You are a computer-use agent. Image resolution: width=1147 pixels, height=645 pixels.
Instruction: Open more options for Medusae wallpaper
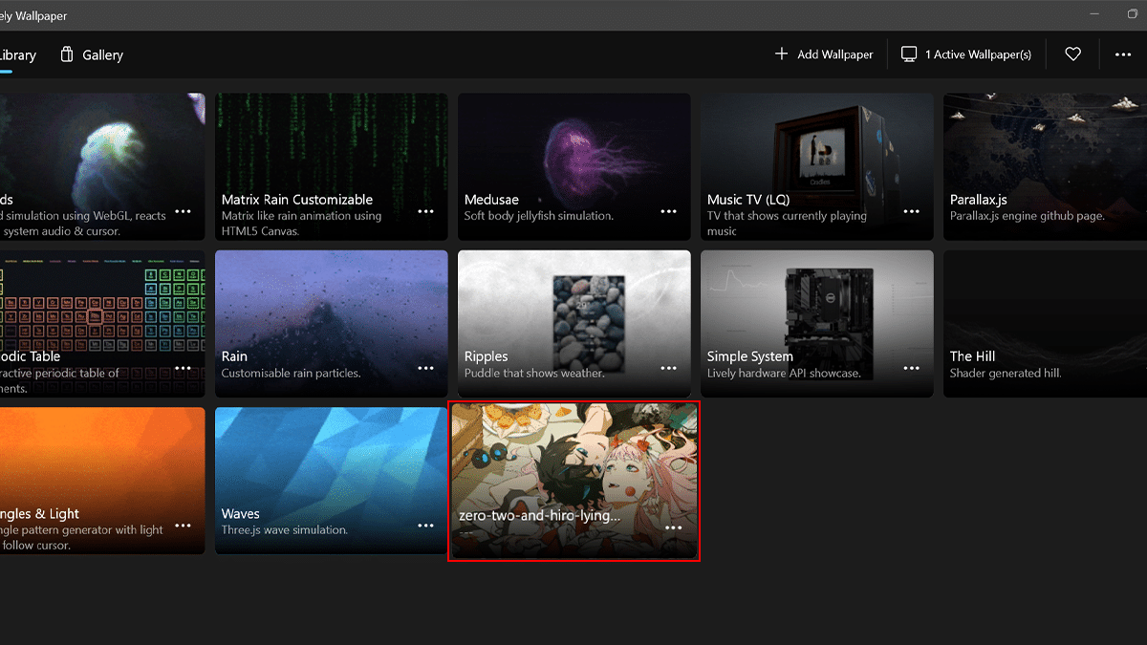click(x=669, y=211)
